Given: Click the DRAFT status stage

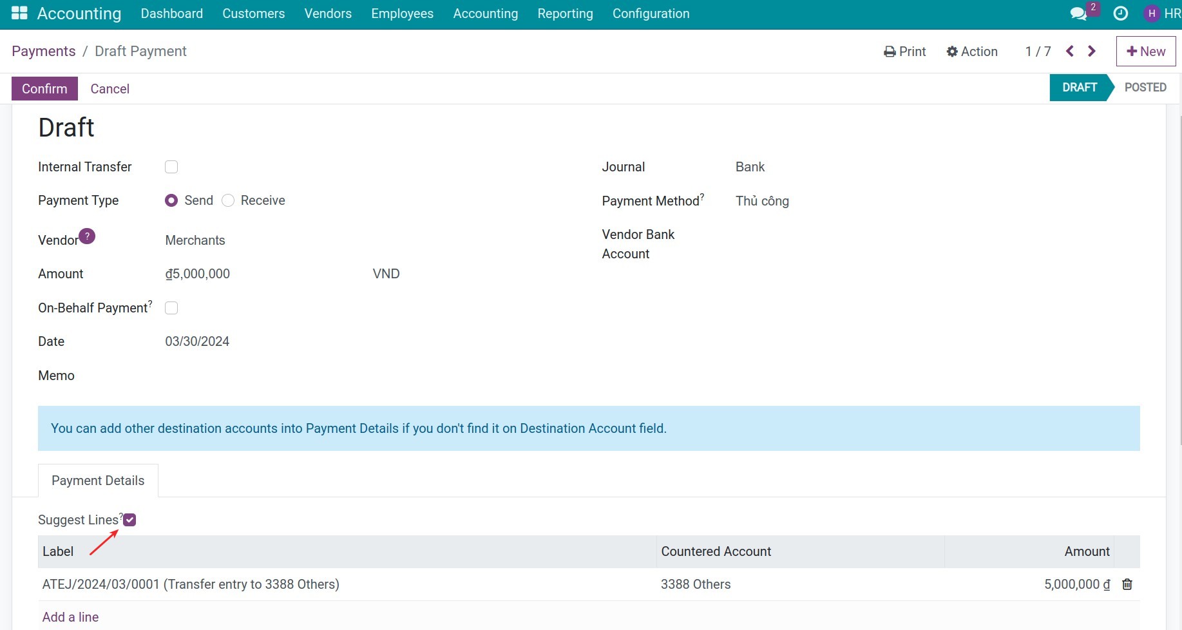Looking at the screenshot, I should pos(1080,88).
